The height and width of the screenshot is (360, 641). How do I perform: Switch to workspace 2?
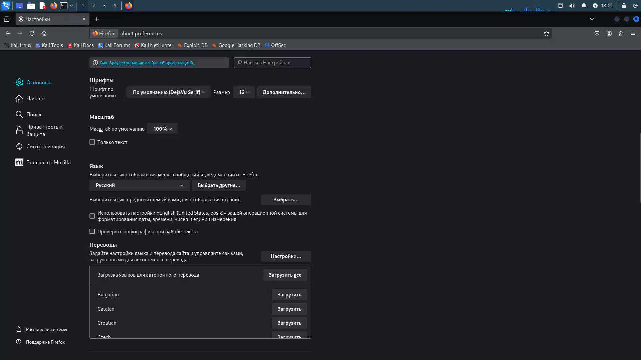(93, 6)
